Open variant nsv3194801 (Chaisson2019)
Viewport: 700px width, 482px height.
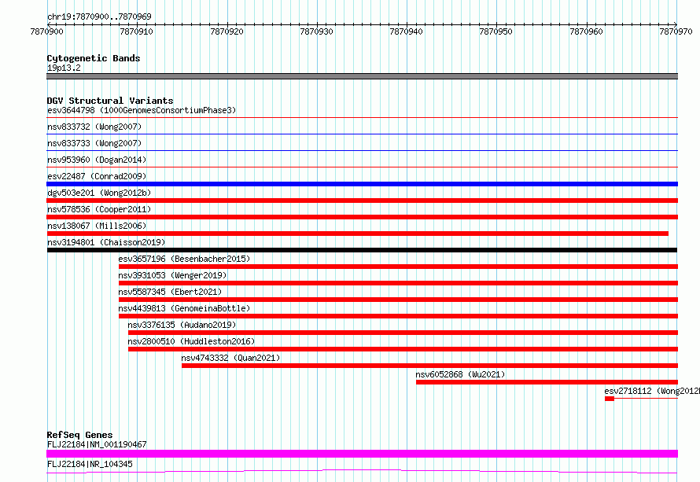coord(106,242)
